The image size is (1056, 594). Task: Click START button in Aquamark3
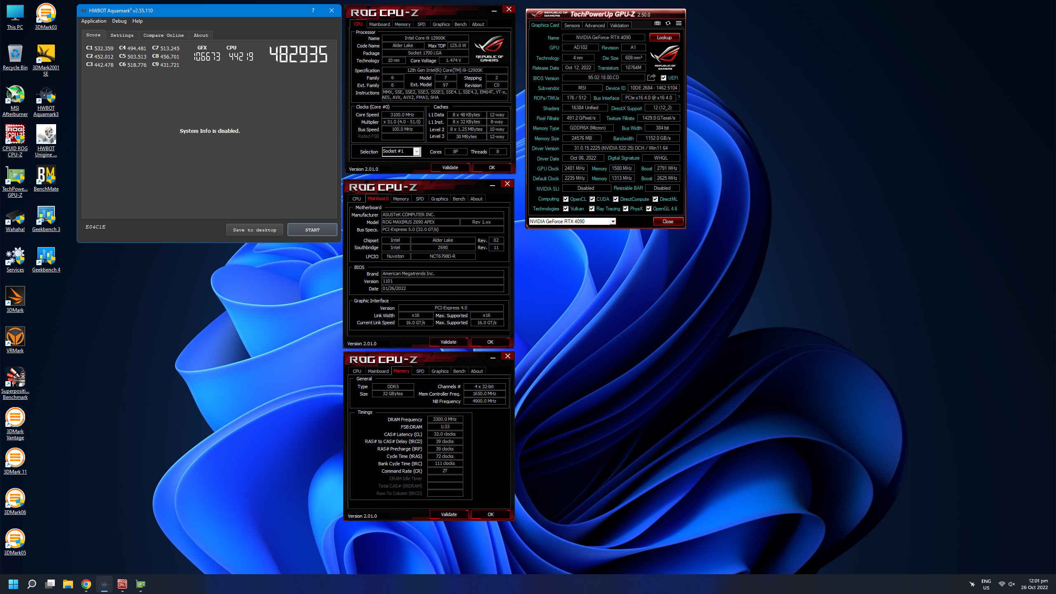pos(312,230)
